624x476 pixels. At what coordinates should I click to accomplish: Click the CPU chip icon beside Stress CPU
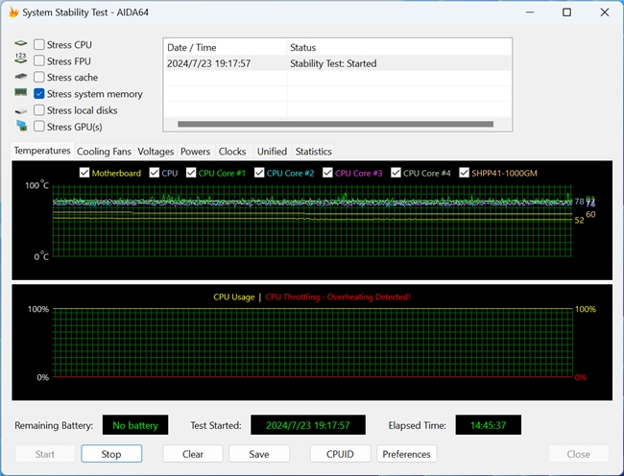[x=21, y=43]
